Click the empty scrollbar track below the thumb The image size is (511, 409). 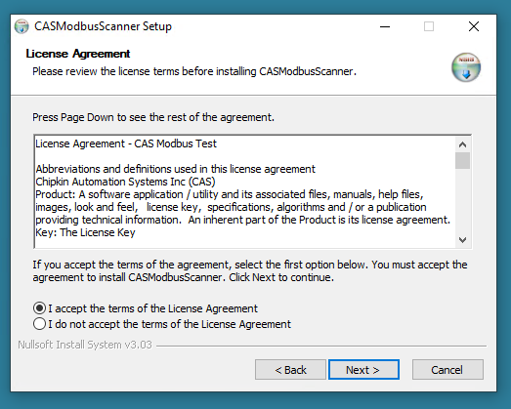462,200
